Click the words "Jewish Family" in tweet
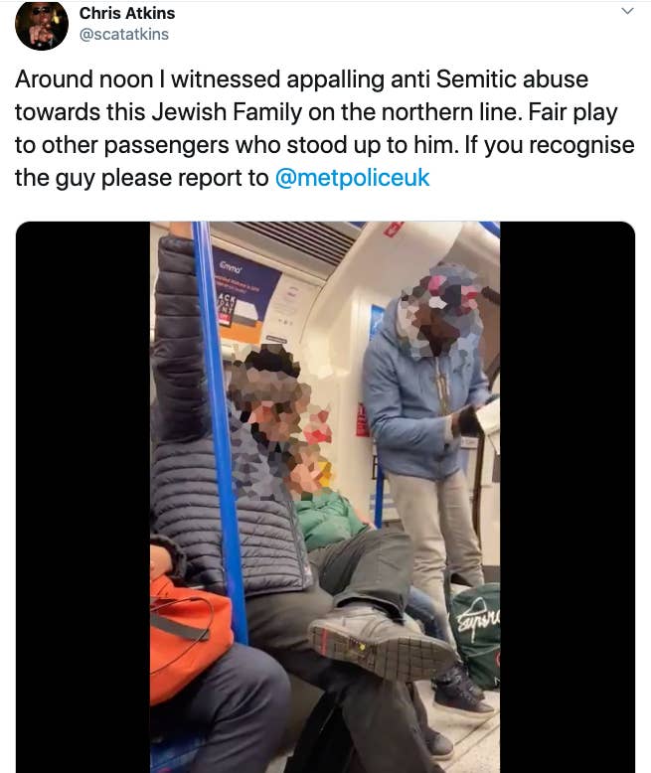Screen dimensions: 651x773 (x=227, y=112)
